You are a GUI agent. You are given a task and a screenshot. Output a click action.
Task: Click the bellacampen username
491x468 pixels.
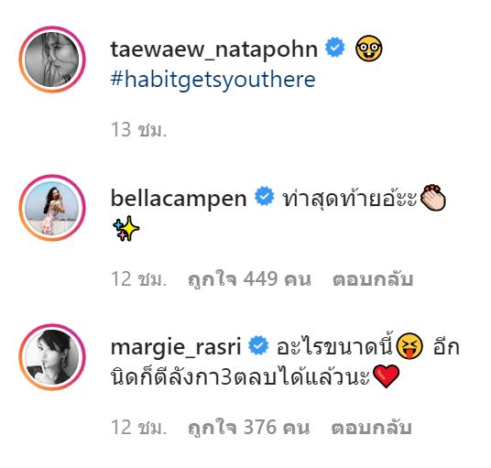[x=179, y=199]
